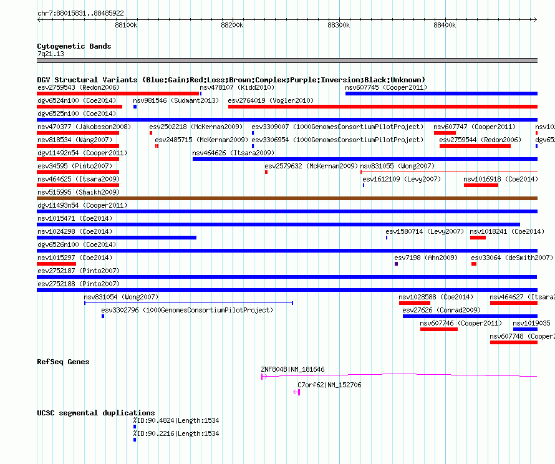Click the esv2764019 (Vogler2010) label

271,100
